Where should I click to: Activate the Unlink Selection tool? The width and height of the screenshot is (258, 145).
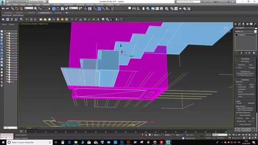(x=17, y=8)
